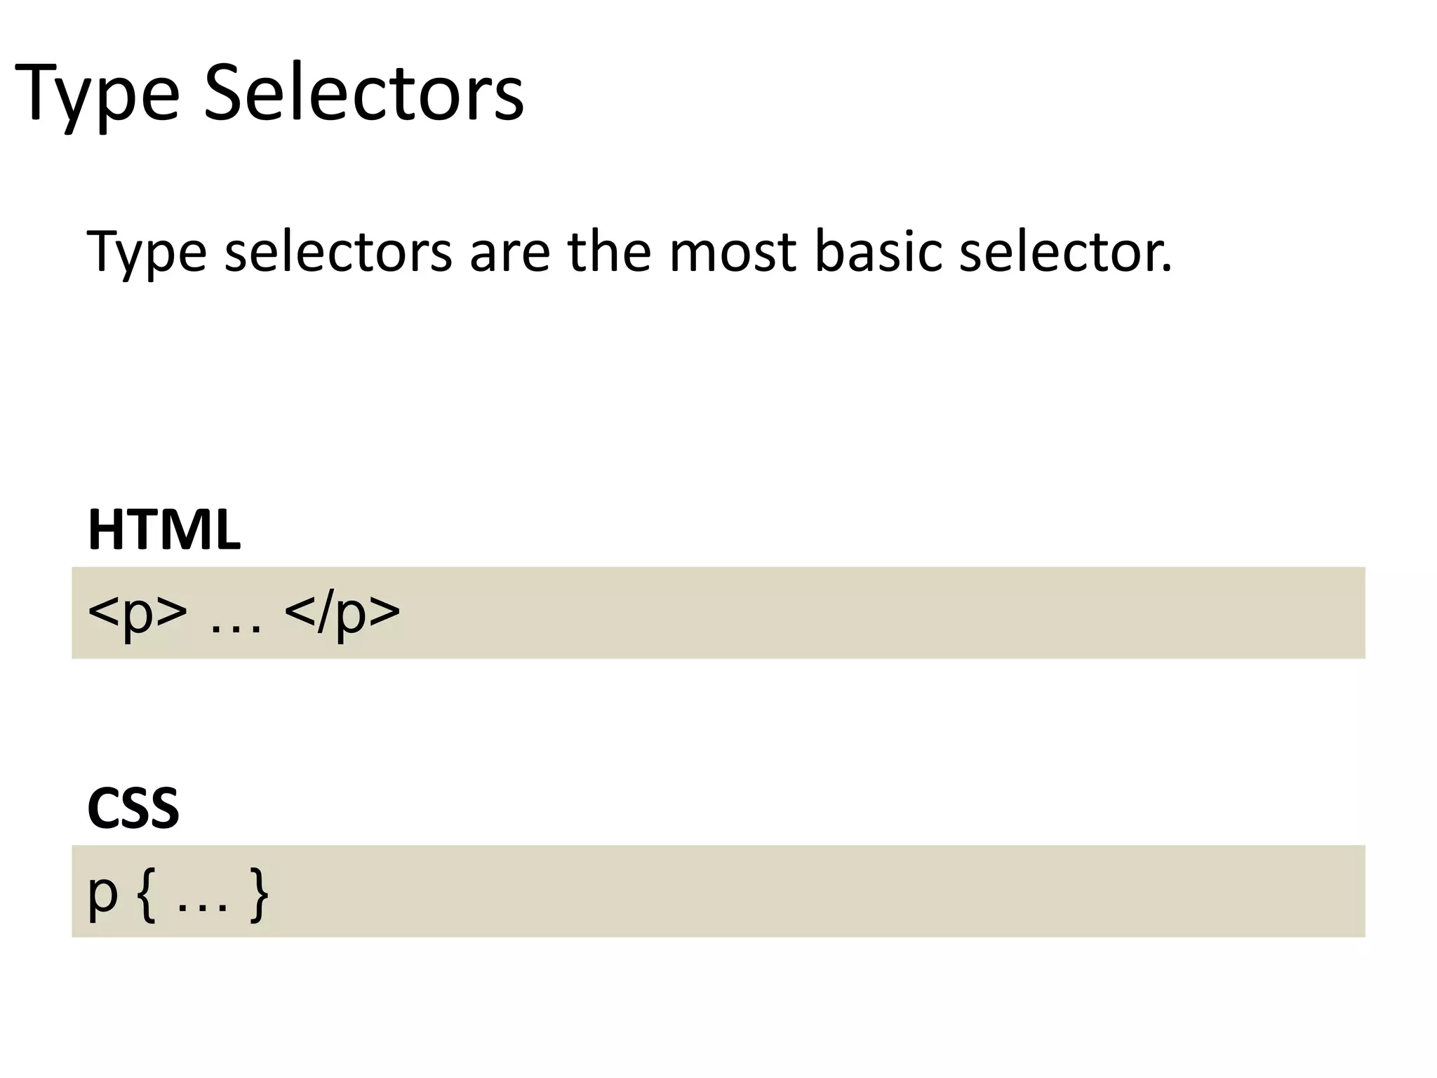Click 'selectors' in the body sentence
This screenshot has width=1437, height=1078.
(338, 251)
